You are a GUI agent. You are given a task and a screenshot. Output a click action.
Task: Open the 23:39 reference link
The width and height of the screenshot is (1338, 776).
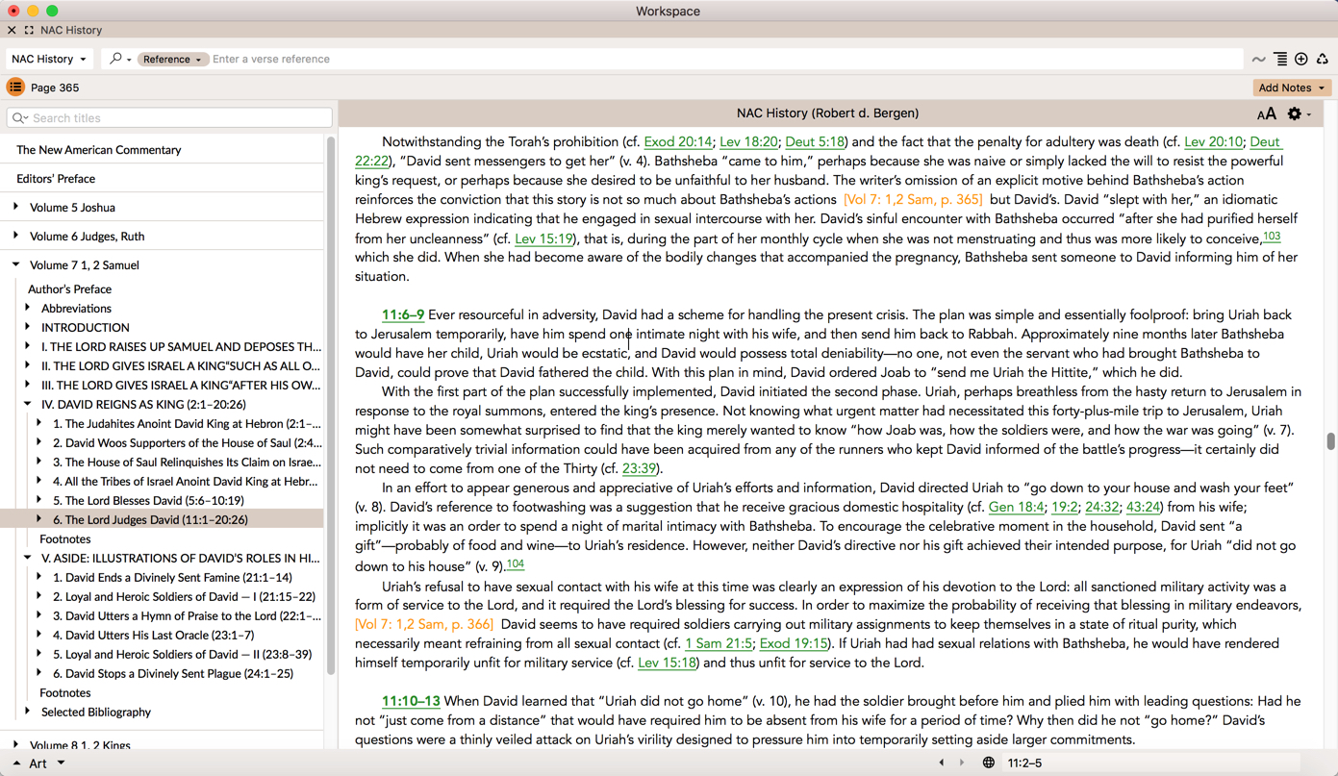click(640, 469)
